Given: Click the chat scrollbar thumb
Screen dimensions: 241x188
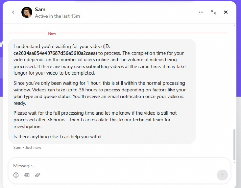Looking at the screenshot, I should (234, 145).
